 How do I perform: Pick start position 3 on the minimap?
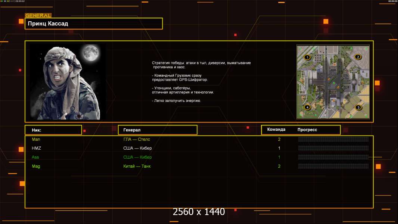tap(358, 108)
